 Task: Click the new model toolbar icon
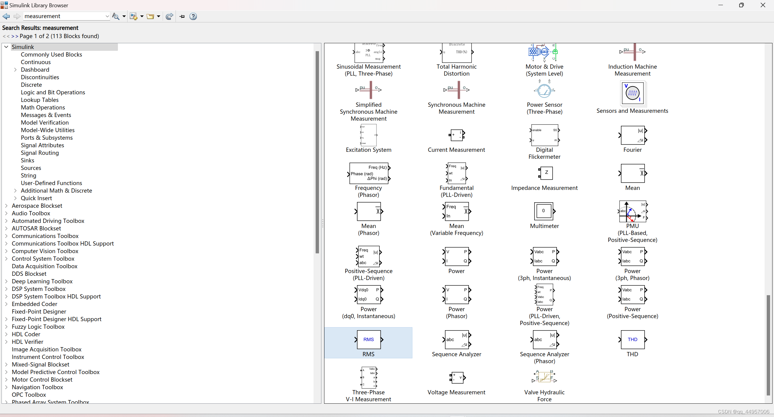(x=134, y=16)
